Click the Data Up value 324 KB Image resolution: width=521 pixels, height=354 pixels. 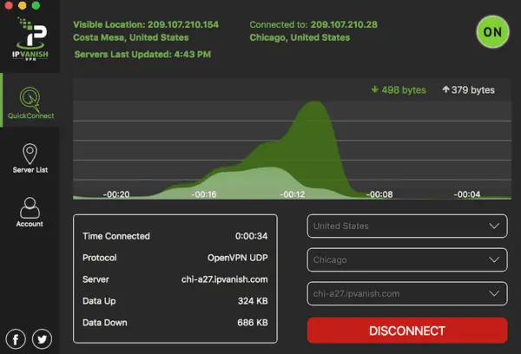point(253,301)
